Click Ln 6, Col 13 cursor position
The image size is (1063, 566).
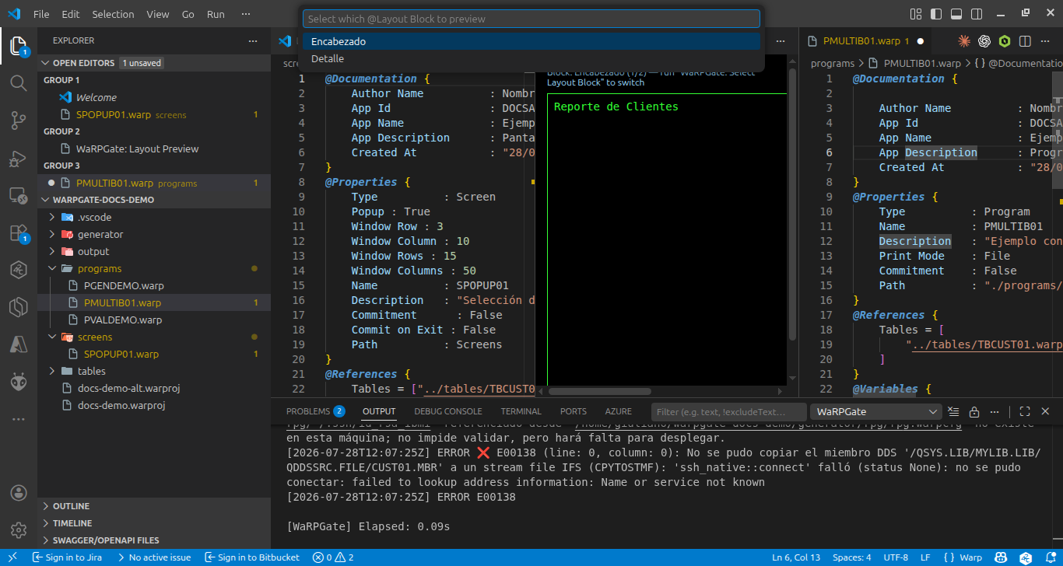[x=795, y=557]
